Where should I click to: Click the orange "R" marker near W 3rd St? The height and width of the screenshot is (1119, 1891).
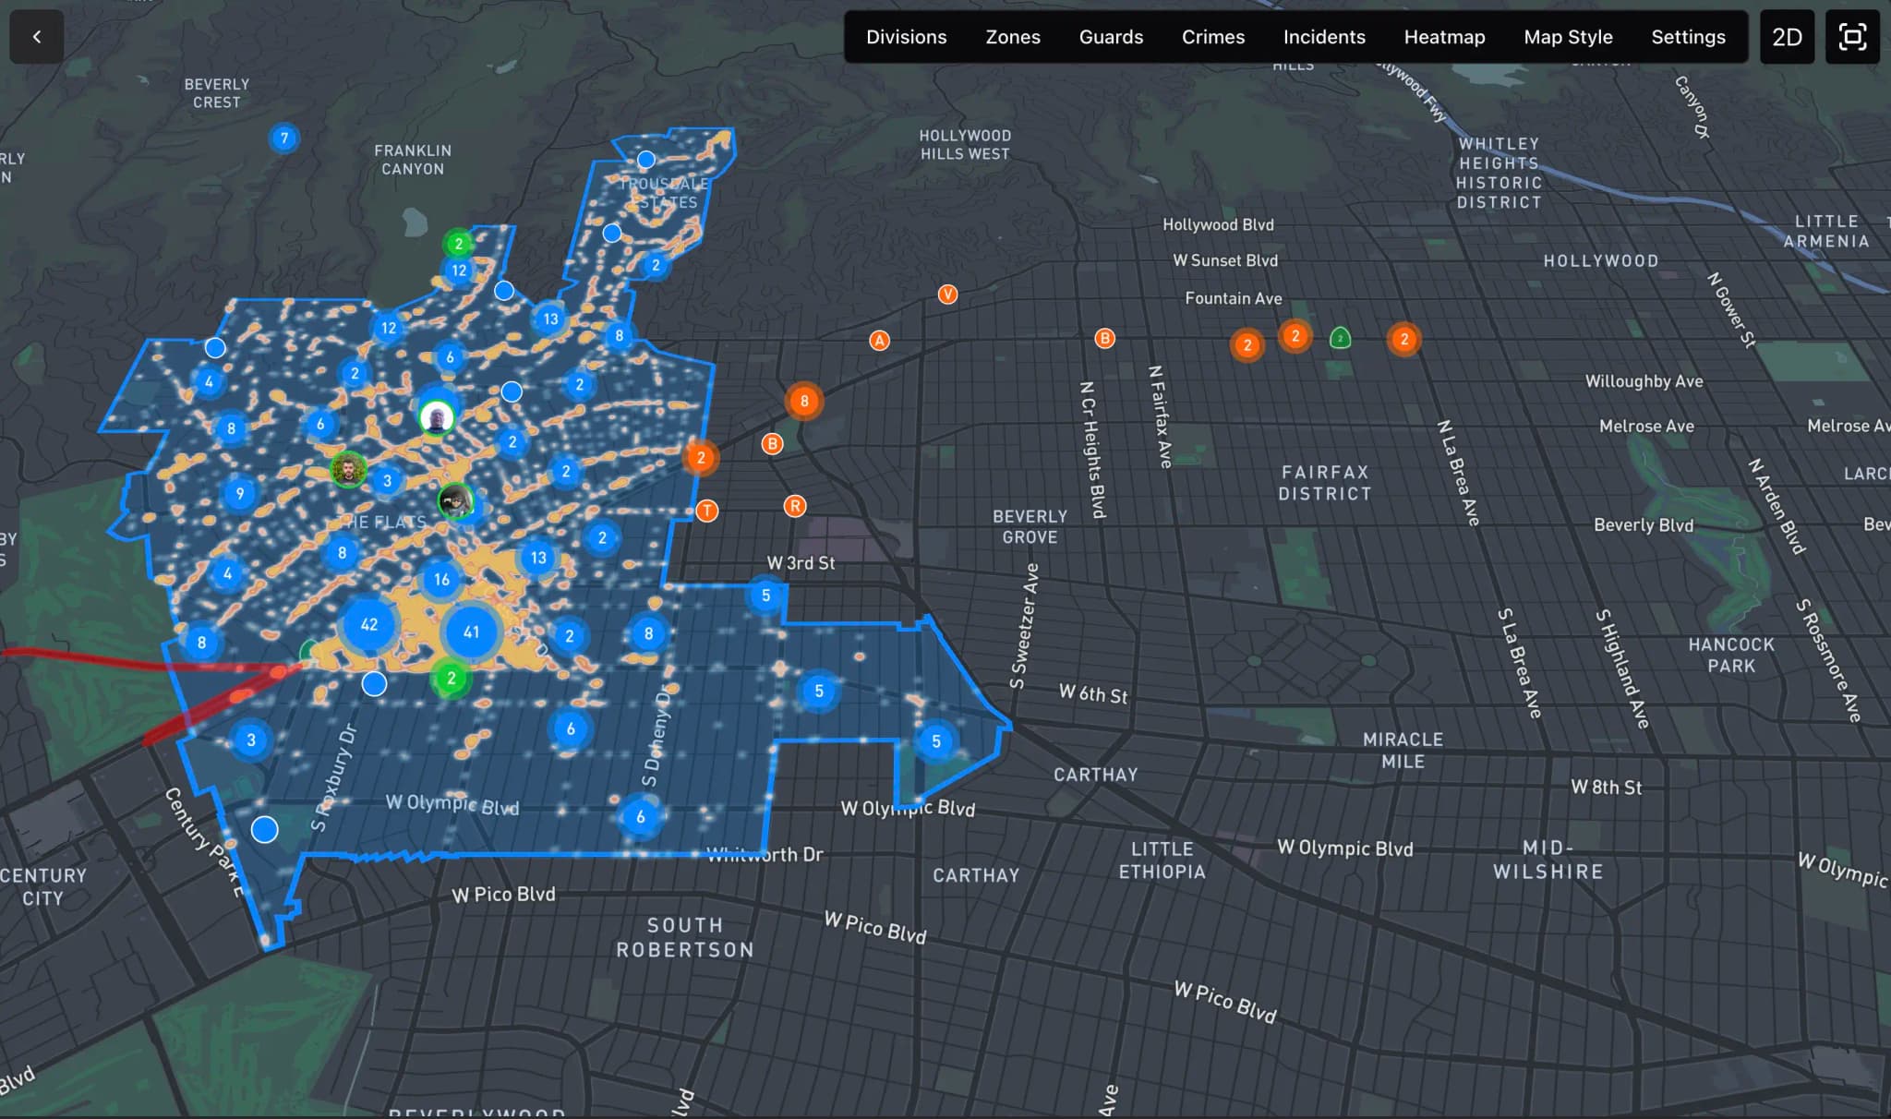point(794,505)
